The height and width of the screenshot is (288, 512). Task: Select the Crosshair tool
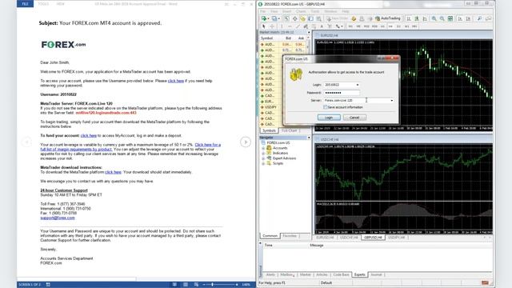click(272, 26)
